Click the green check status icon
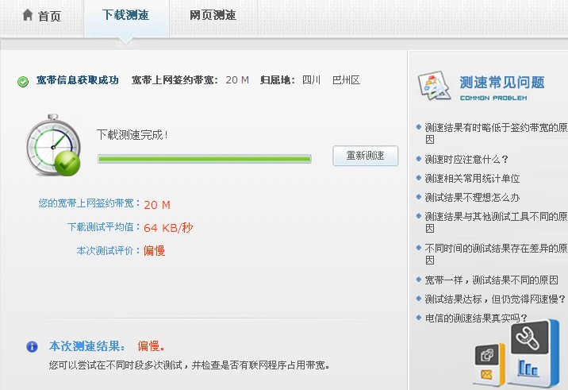The width and height of the screenshot is (568, 390). tap(23, 82)
